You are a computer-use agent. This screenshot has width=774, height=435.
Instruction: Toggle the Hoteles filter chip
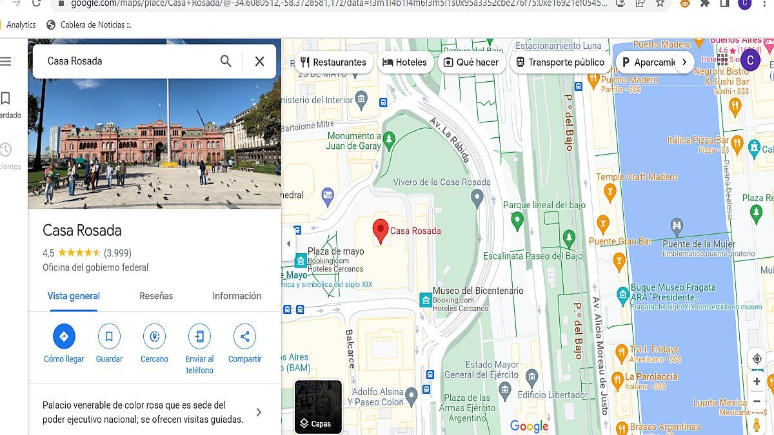click(x=405, y=62)
